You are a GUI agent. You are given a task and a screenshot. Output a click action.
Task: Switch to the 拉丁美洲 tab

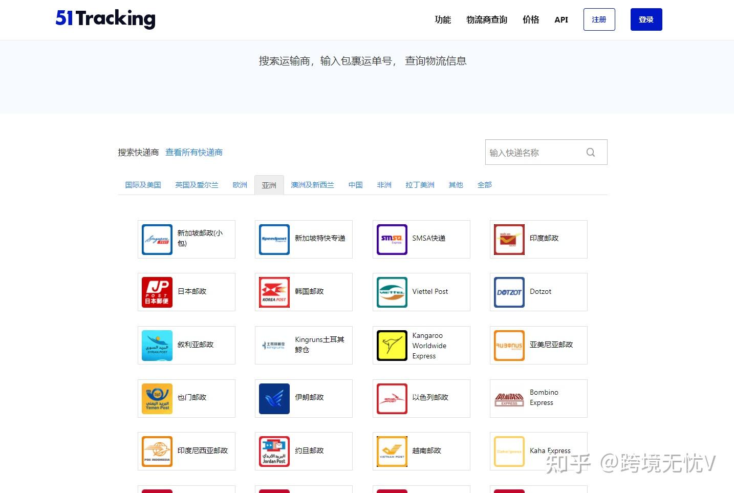pos(420,185)
